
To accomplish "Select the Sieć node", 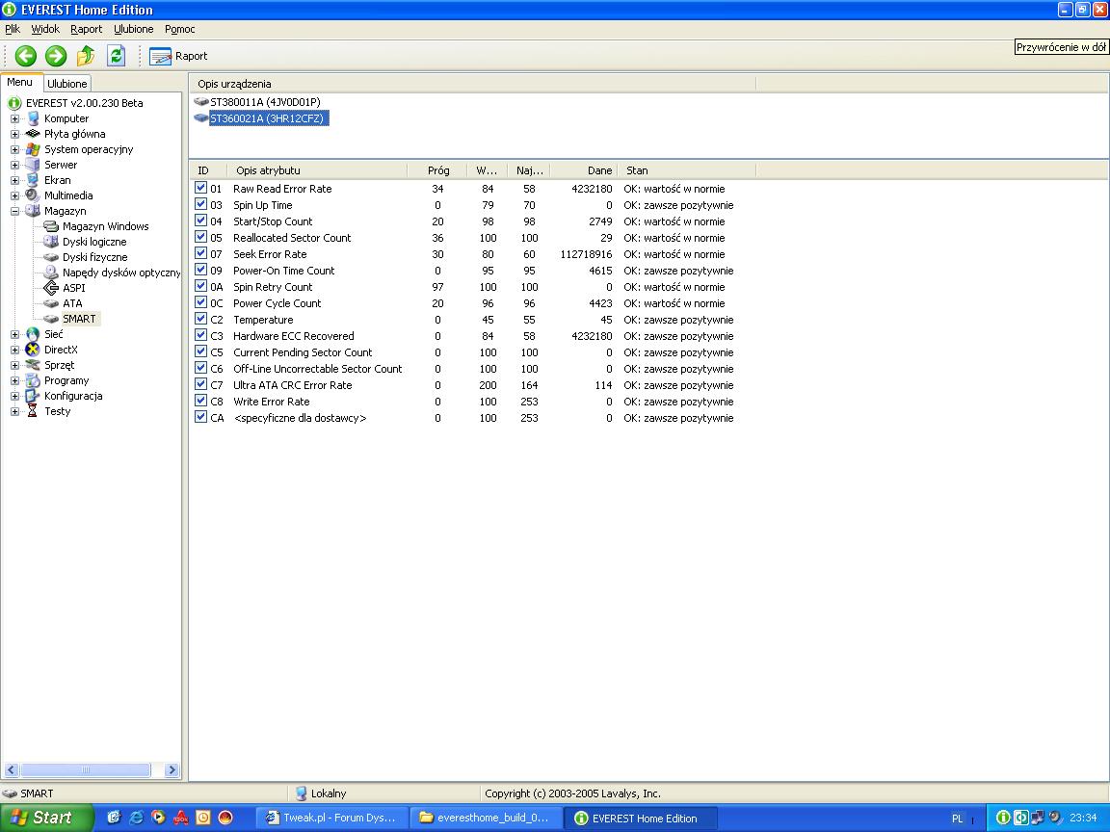I will pos(54,335).
